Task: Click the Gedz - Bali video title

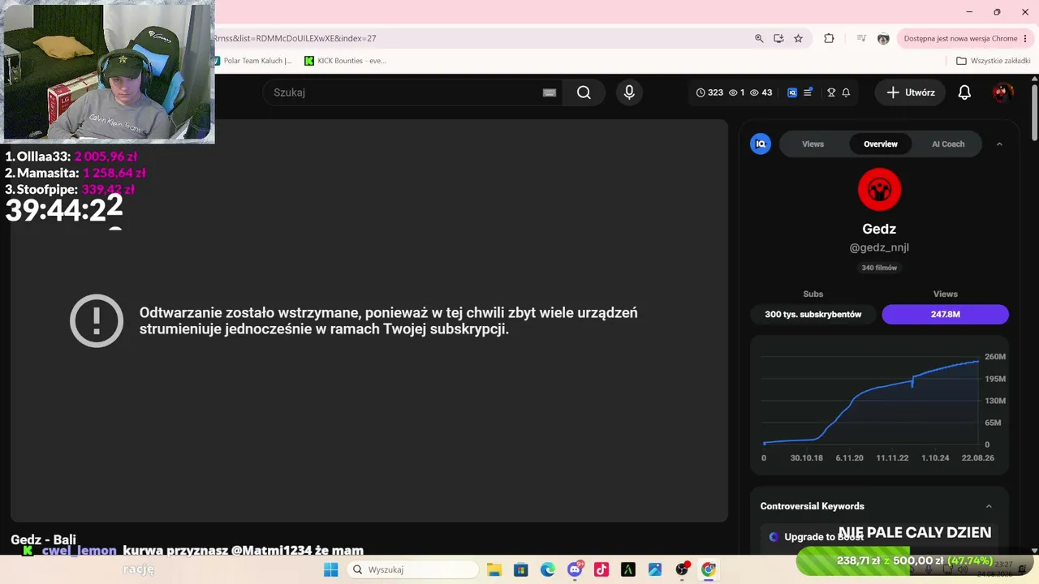Action: click(x=43, y=539)
